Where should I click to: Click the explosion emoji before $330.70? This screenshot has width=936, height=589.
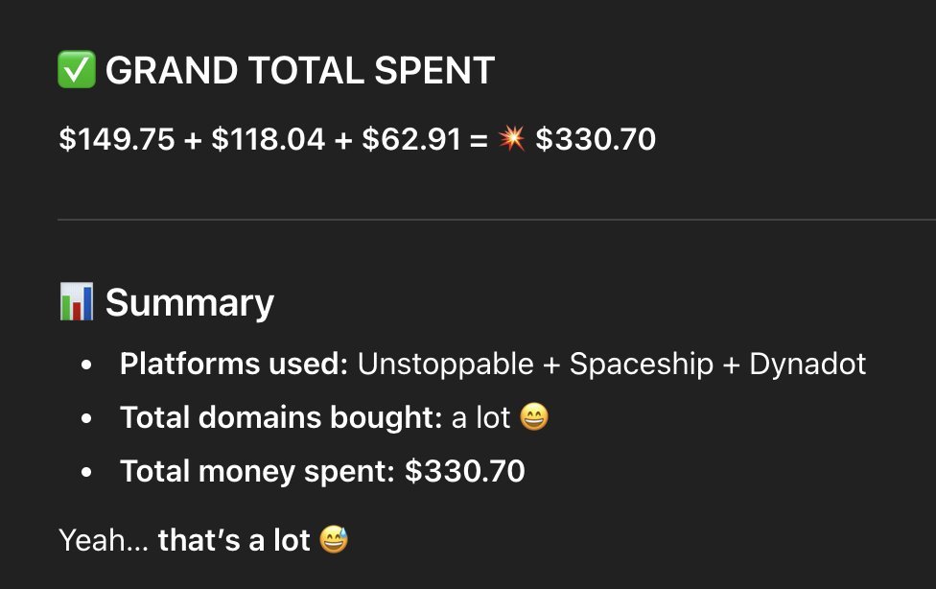coord(511,138)
